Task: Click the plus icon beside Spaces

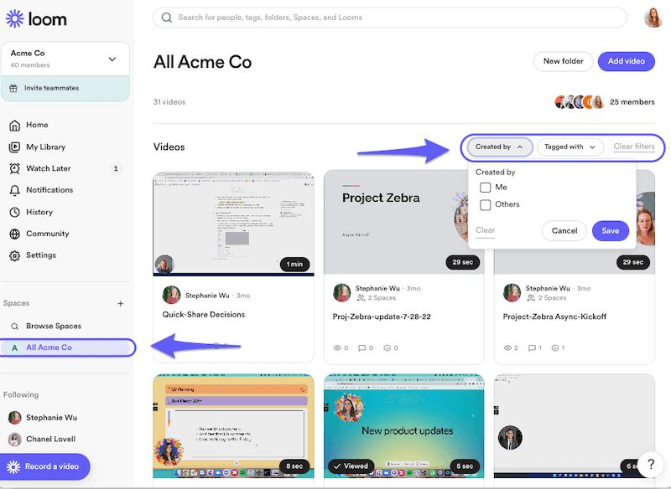Action: click(120, 304)
